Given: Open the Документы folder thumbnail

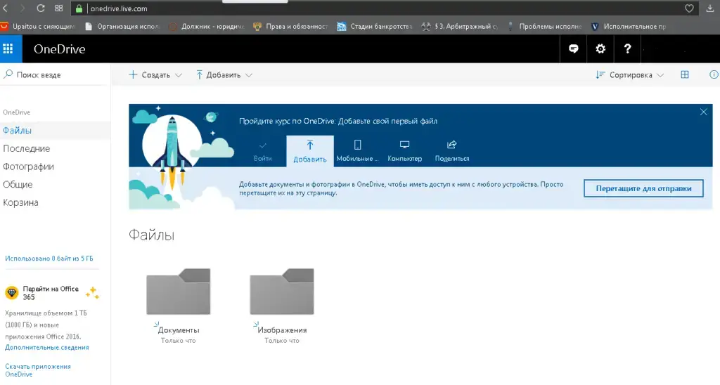Looking at the screenshot, I should pos(178,292).
